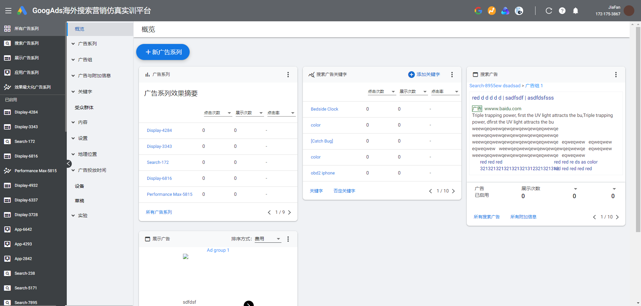Collapse the sidebar with the arrow toggle
The image size is (641, 306).
point(68,163)
